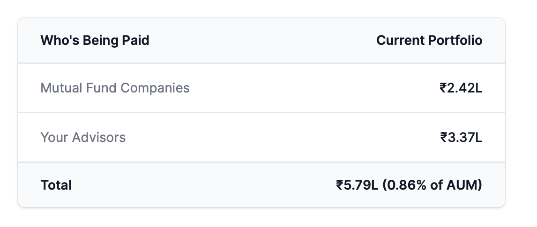This screenshot has width=537, height=227.
Task: Click the word Portfolio in header
Action: [x=455, y=40]
